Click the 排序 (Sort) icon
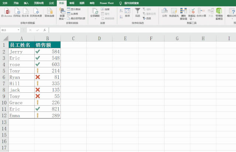 [x=127, y=11]
